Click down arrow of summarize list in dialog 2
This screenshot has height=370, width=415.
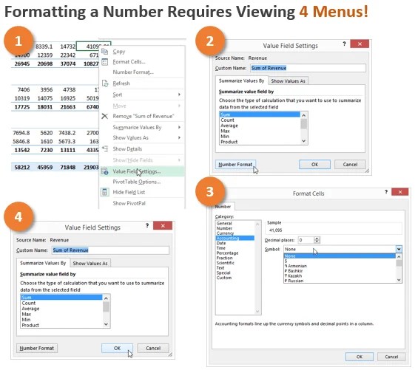click(304, 141)
